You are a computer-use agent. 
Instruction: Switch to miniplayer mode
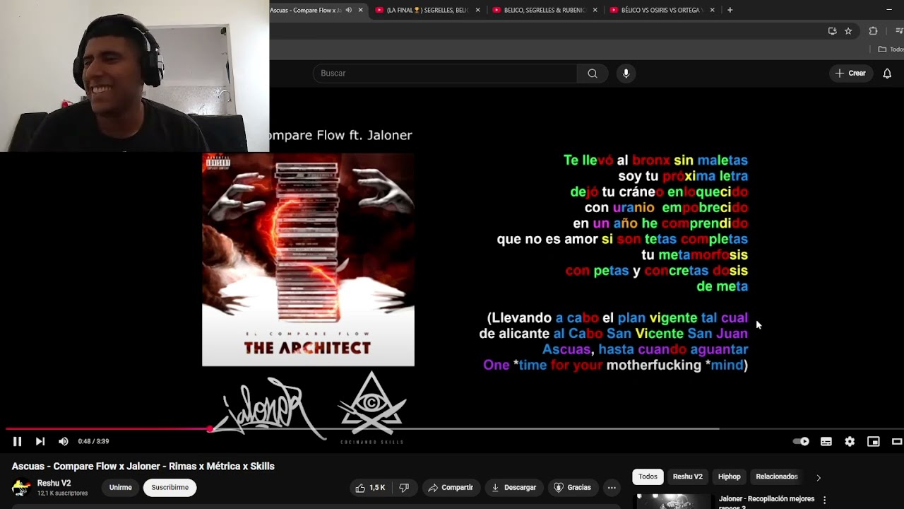point(874,441)
